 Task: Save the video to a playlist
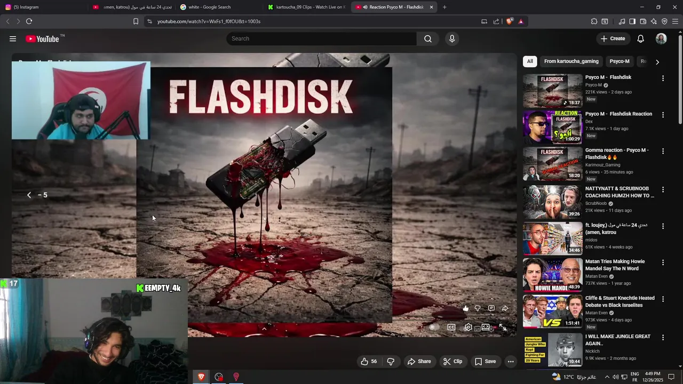pos(485,362)
